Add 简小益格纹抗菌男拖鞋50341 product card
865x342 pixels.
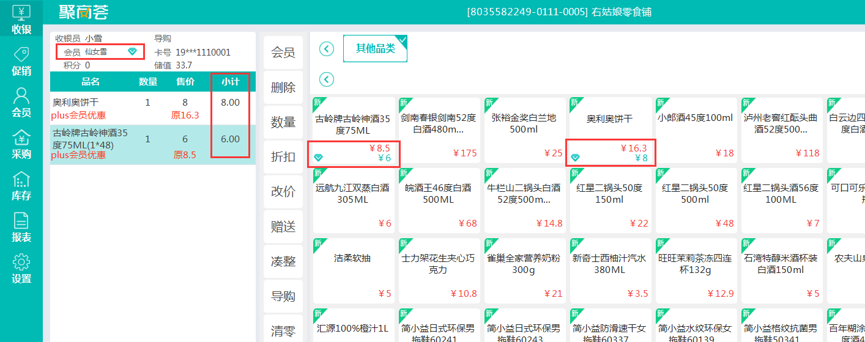[781, 325]
